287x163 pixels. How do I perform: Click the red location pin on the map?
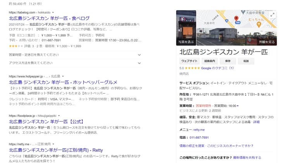pyautogui.click(x=236, y=18)
